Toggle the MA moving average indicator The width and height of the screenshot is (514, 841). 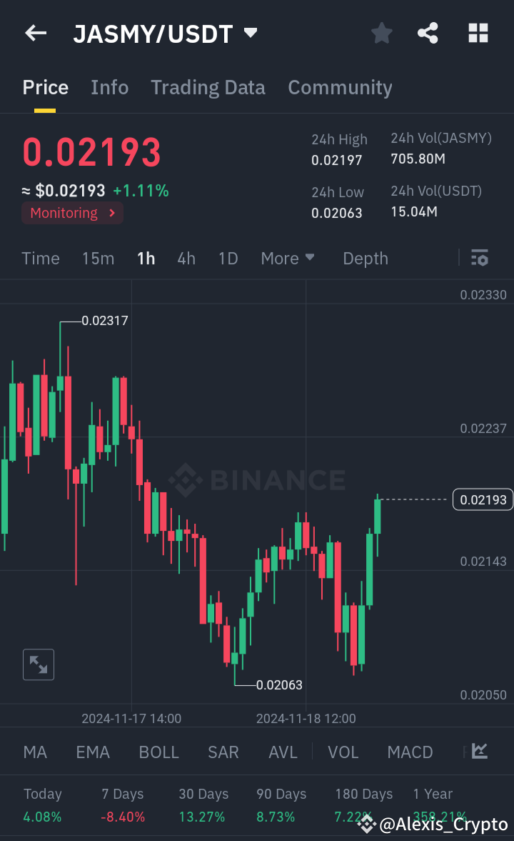point(35,752)
